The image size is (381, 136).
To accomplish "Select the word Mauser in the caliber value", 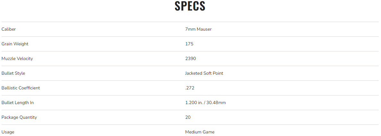I will pyautogui.click(x=204, y=29).
